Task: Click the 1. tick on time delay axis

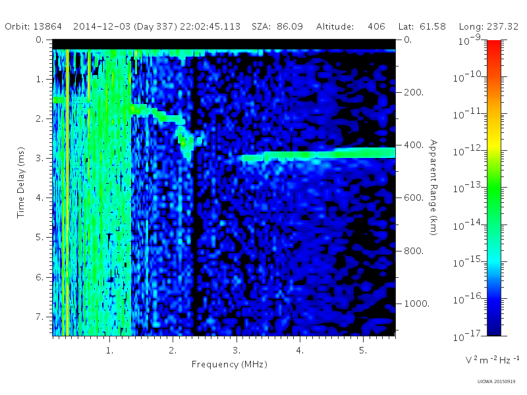Action: [40, 79]
